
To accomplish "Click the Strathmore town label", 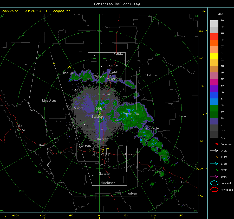I will click(x=126, y=154).
